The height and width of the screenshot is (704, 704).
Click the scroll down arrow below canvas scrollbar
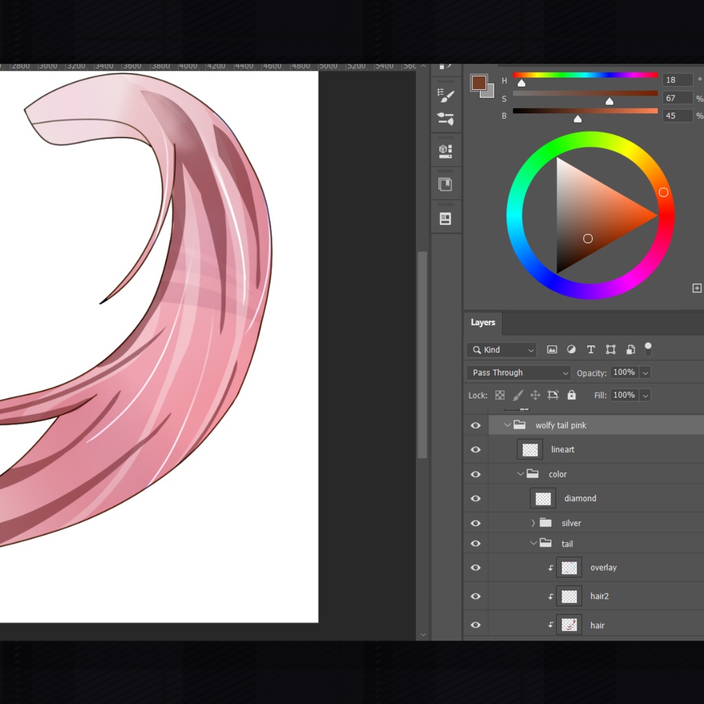coord(423,635)
